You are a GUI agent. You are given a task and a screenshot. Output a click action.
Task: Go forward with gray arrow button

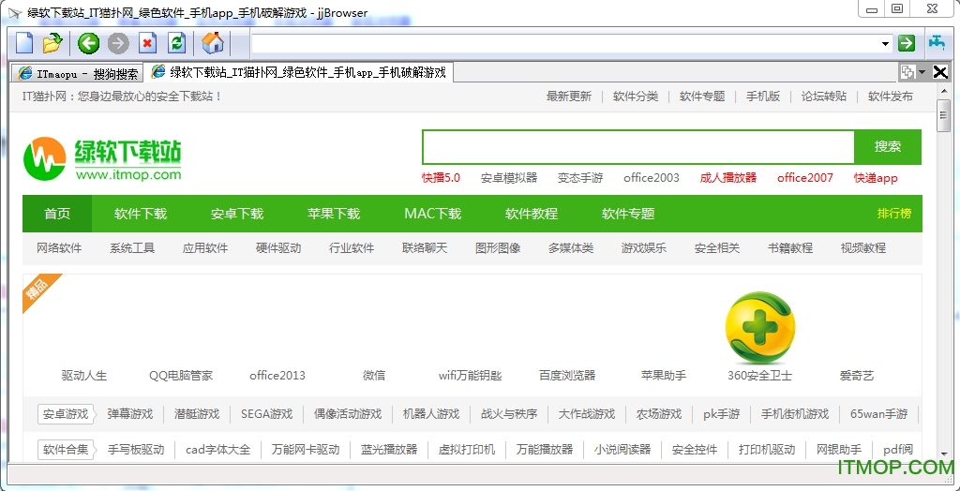click(118, 43)
